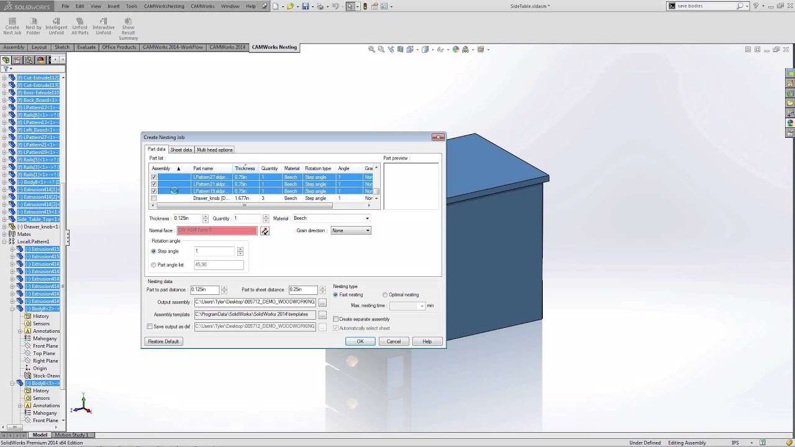
Task: Open the FeatureManager design tree tab icon
Action: point(6,60)
